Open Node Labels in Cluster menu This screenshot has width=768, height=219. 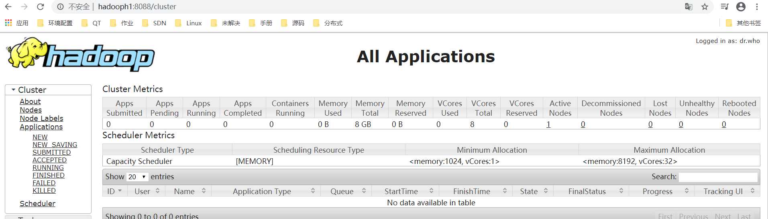pos(41,119)
